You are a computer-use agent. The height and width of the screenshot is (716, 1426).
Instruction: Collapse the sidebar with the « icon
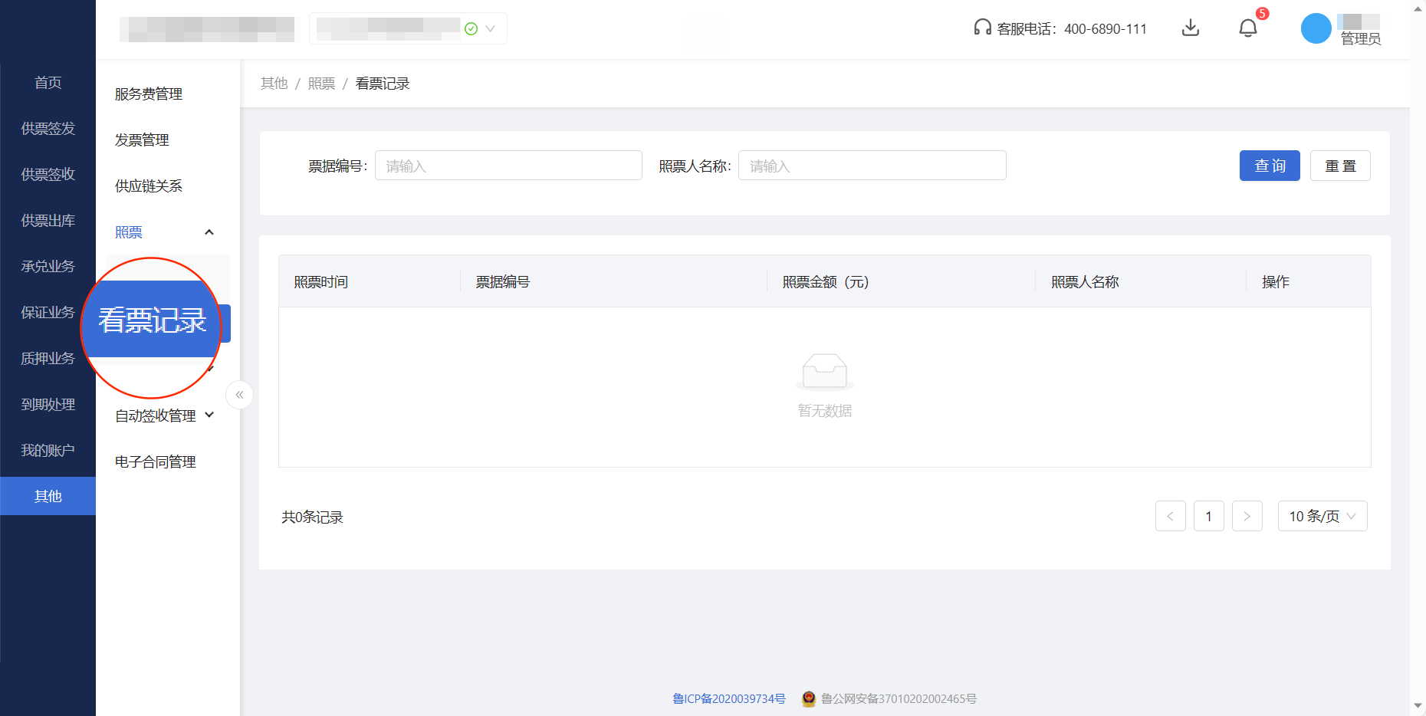tap(239, 395)
